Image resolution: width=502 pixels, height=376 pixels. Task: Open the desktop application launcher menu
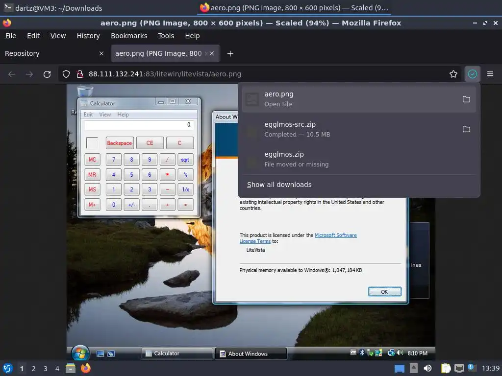point(7,368)
